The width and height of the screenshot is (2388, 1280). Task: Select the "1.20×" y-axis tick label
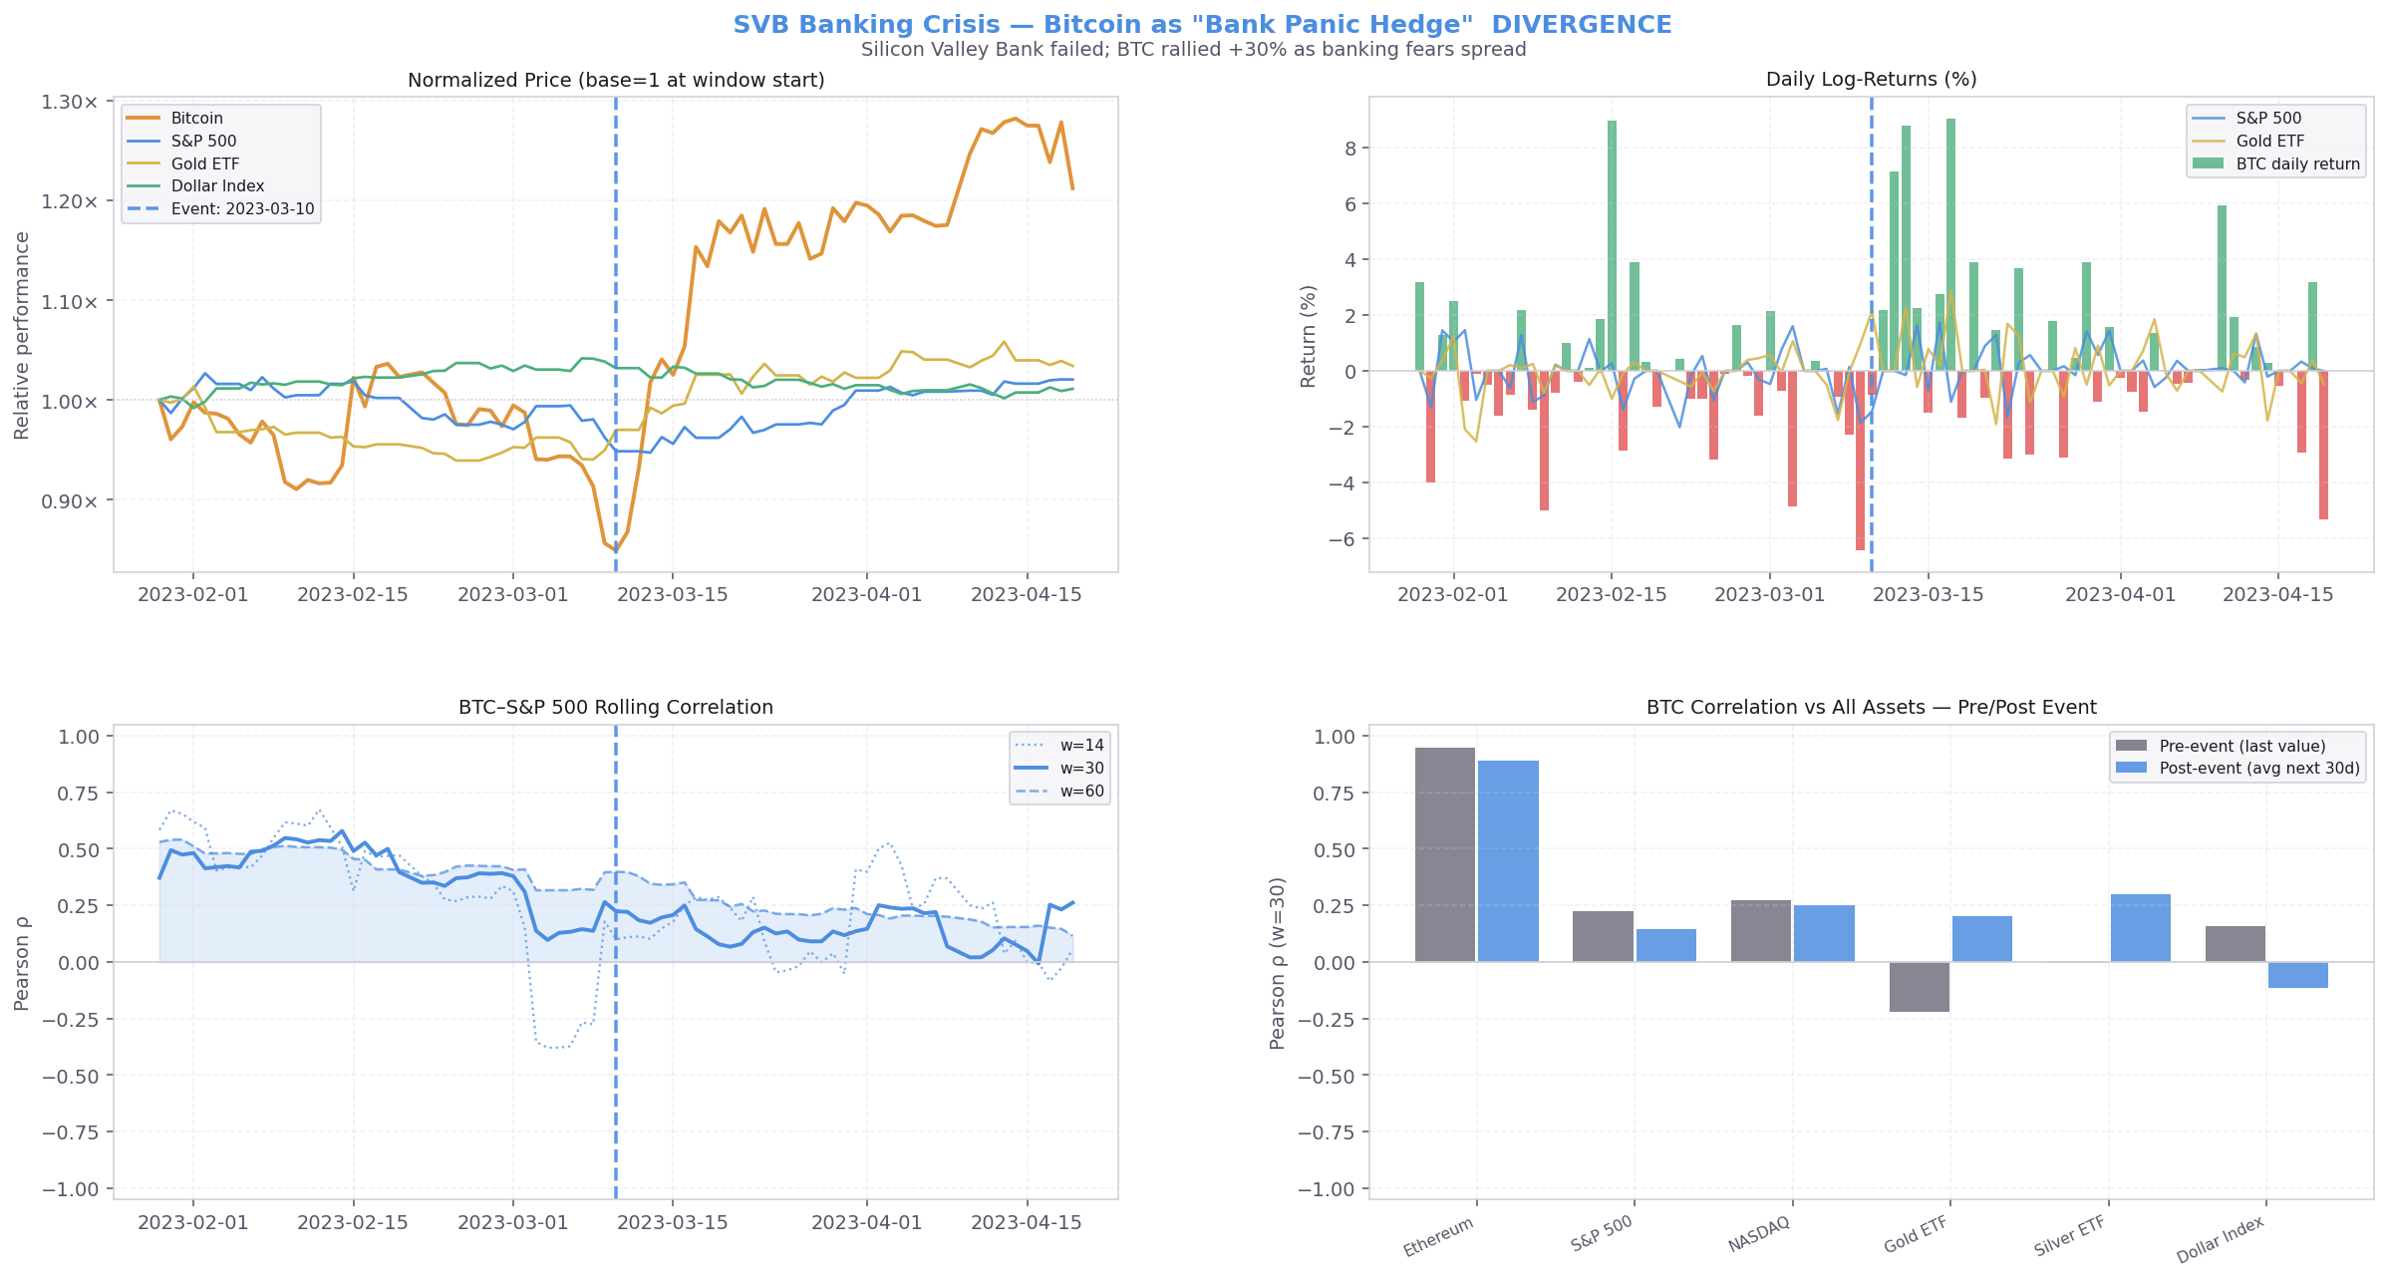click(70, 201)
